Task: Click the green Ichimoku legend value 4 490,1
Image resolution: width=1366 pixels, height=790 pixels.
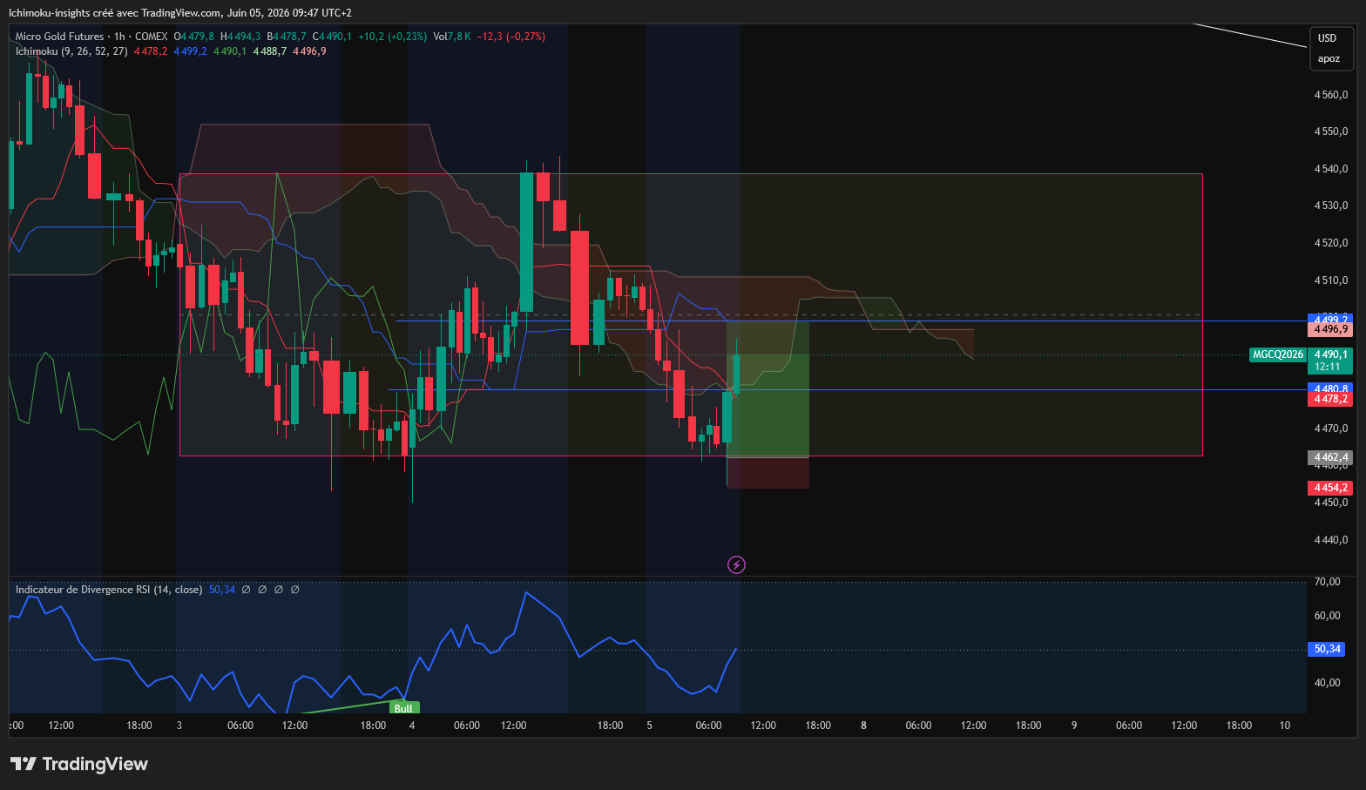Action: coord(230,51)
